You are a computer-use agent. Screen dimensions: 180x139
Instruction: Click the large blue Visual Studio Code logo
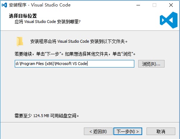168,20
